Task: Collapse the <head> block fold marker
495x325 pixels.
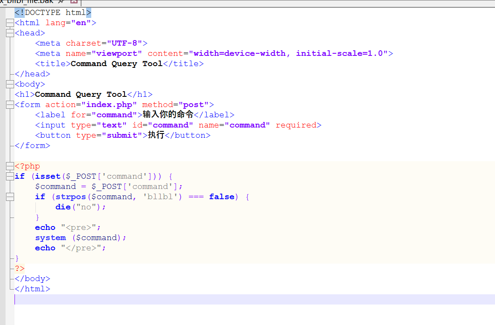Action: pos(10,33)
